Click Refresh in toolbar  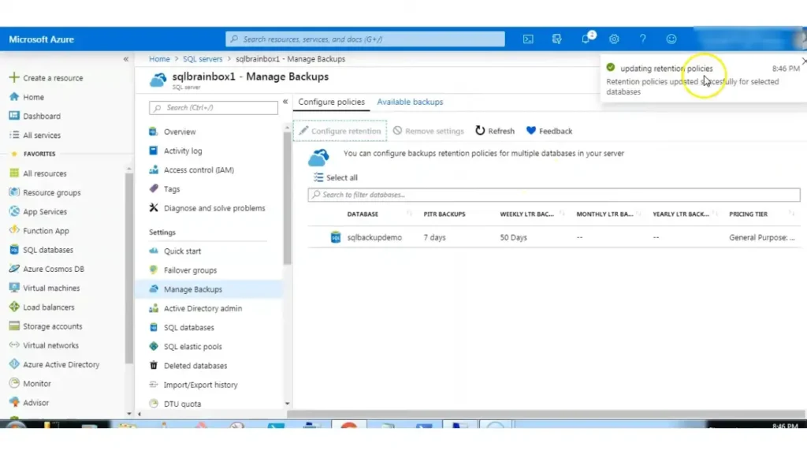(495, 132)
